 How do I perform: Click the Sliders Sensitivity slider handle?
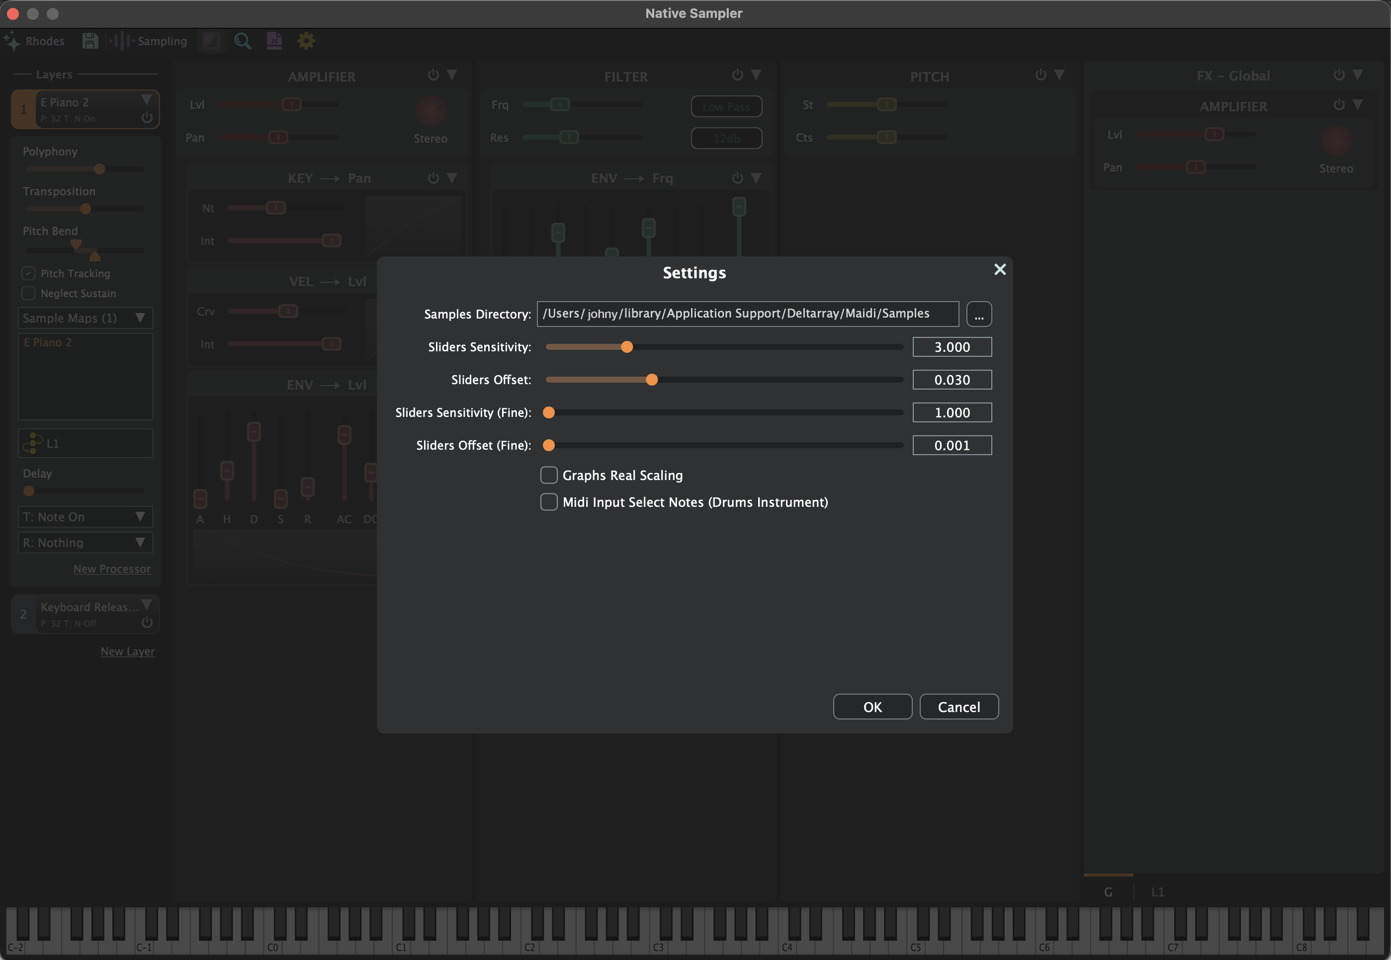(626, 347)
